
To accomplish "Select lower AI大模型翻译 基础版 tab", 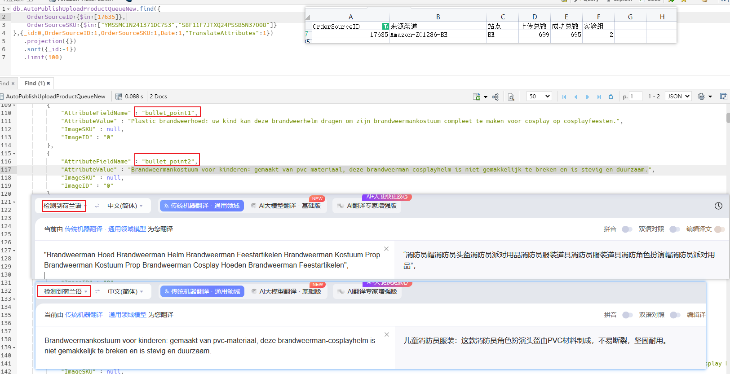I will tap(286, 291).
